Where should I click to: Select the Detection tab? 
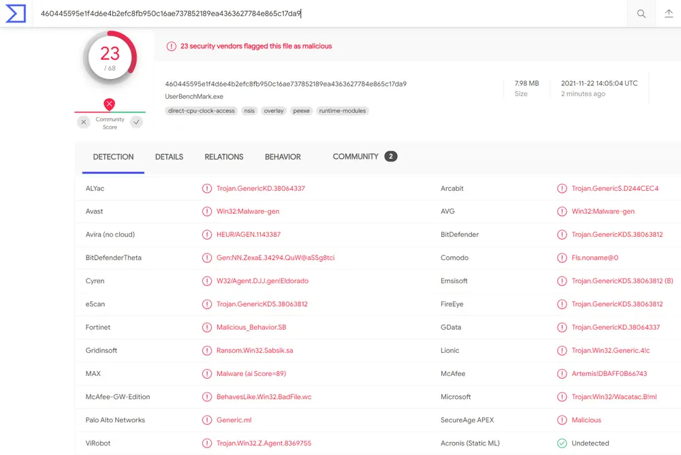pos(113,157)
